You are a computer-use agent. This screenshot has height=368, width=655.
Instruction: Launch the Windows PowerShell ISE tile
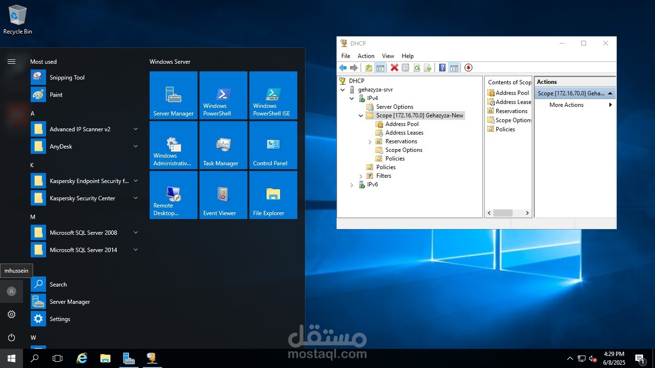tap(273, 95)
